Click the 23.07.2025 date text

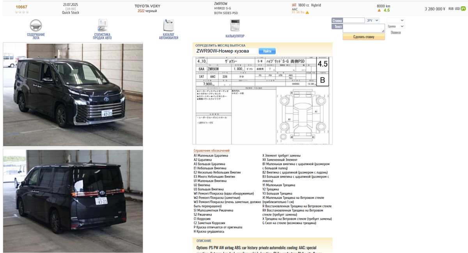click(71, 5)
